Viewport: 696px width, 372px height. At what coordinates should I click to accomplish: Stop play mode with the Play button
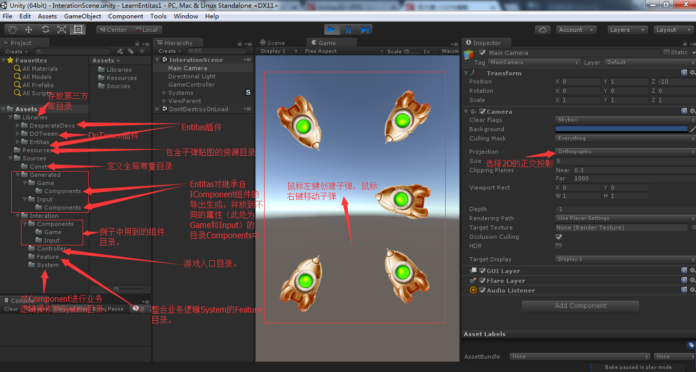[332, 30]
